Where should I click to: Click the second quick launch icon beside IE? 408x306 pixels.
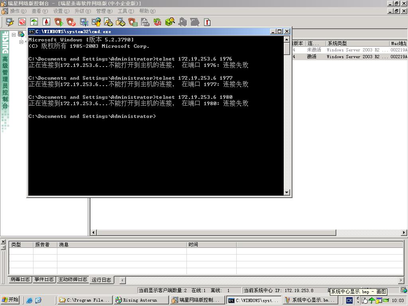pos(38,300)
